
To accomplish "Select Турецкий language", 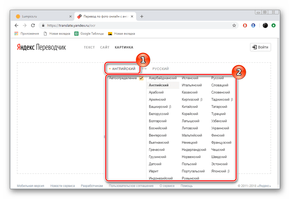I will point(218,114).
